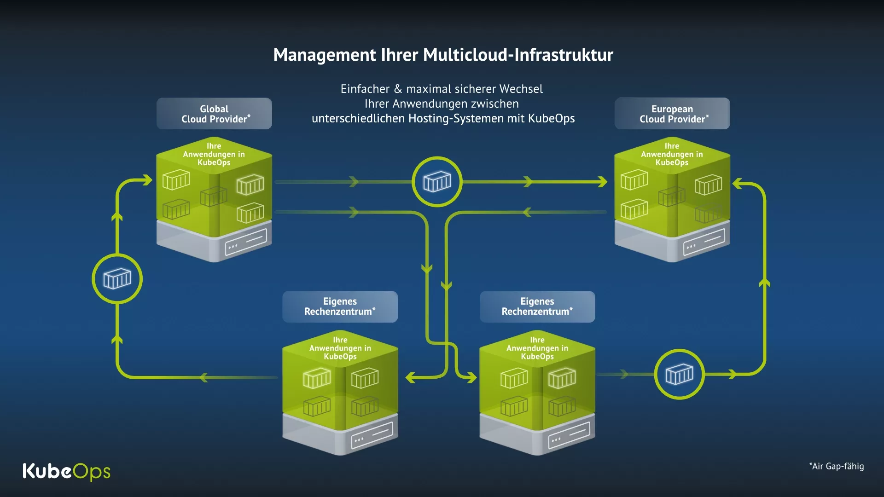Click the European Cloud Provider label

click(672, 114)
